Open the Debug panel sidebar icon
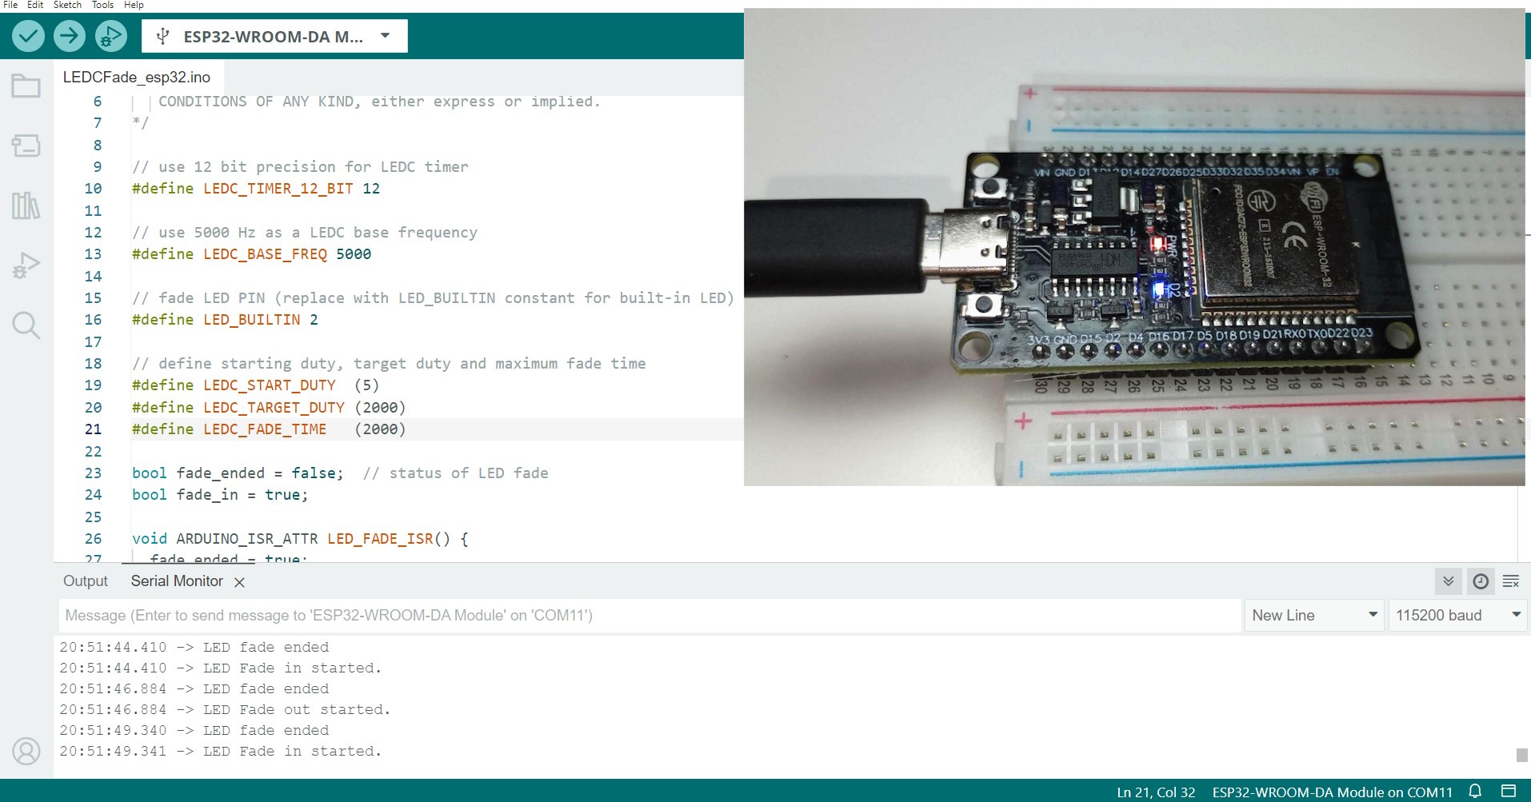The height and width of the screenshot is (802, 1531). (x=26, y=265)
